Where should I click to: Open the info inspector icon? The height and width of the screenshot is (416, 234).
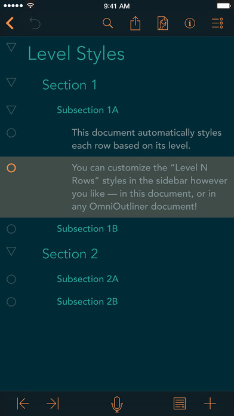[190, 23]
